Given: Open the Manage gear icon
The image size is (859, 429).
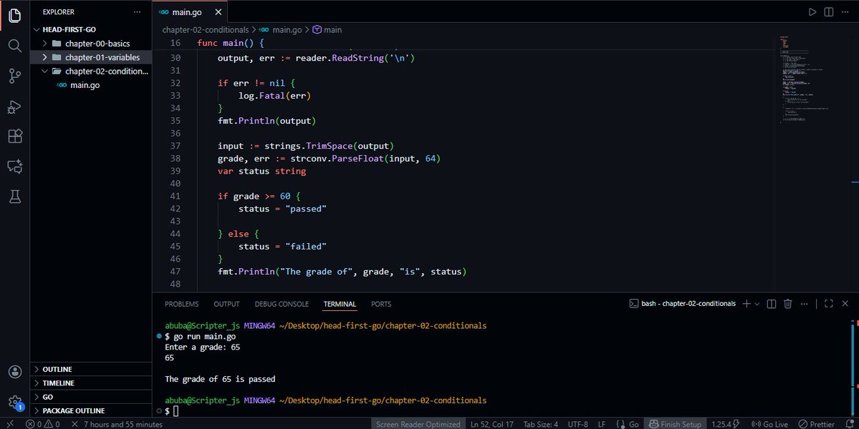Looking at the screenshot, I should [x=15, y=403].
